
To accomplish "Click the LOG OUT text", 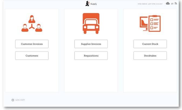I will 20,100.
